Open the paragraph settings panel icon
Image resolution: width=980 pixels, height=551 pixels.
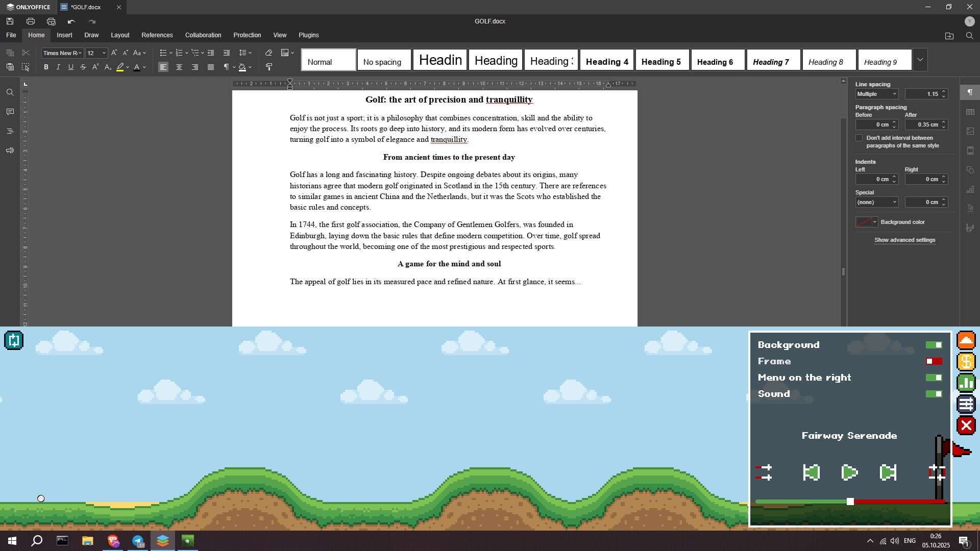[x=970, y=92]
